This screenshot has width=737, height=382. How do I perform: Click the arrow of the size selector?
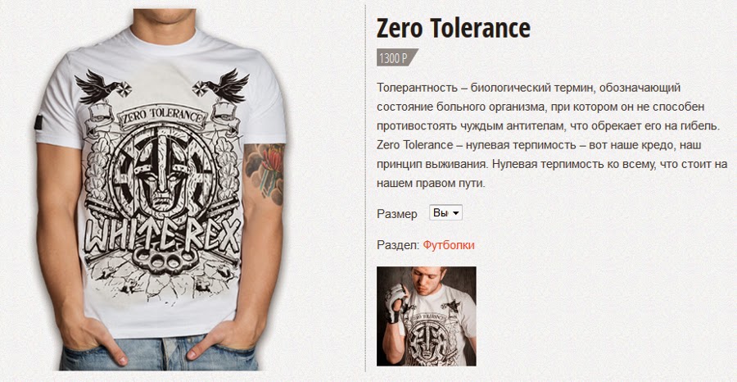coord(455,213)
